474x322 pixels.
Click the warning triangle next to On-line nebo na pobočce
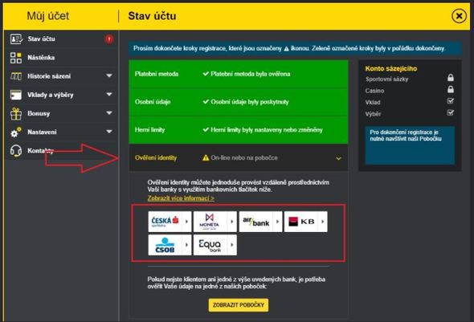[x=206, y=157]
